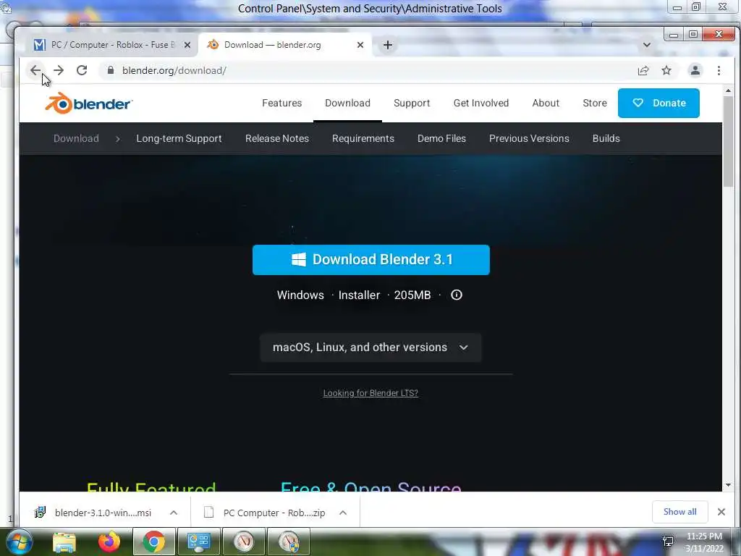
Task: Open Chrome's three-dot menu
Action: [x=719, y=70]
